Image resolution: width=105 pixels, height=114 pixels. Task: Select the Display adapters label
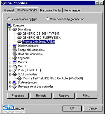28,46
